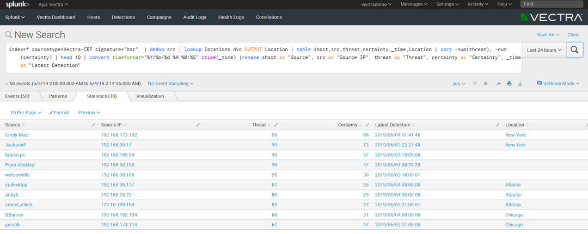Open Audit Logs page
This screenshot has width=588, height=234.
pos(194,17)
